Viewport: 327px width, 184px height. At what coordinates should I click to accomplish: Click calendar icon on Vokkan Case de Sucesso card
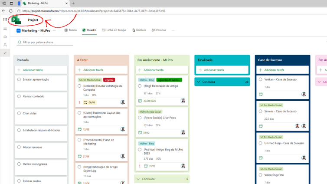(261, 94)
